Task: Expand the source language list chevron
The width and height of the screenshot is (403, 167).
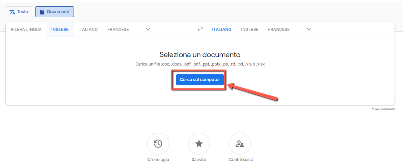Action: (148, 30)
